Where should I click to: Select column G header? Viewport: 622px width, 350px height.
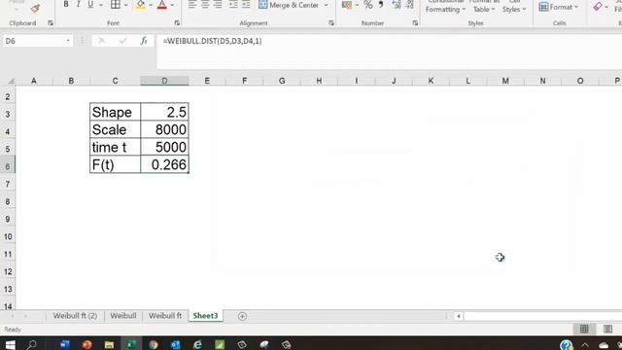tap(282, 81)
